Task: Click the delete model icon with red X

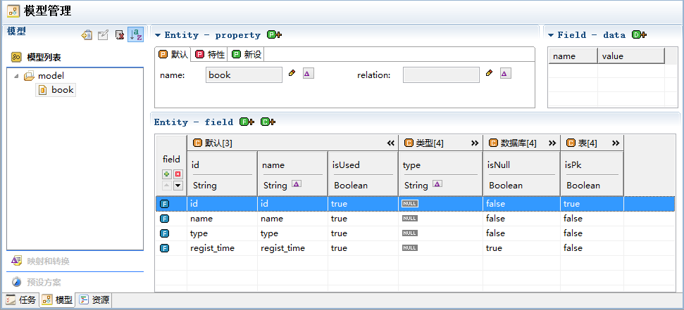Action: point(119,35)
